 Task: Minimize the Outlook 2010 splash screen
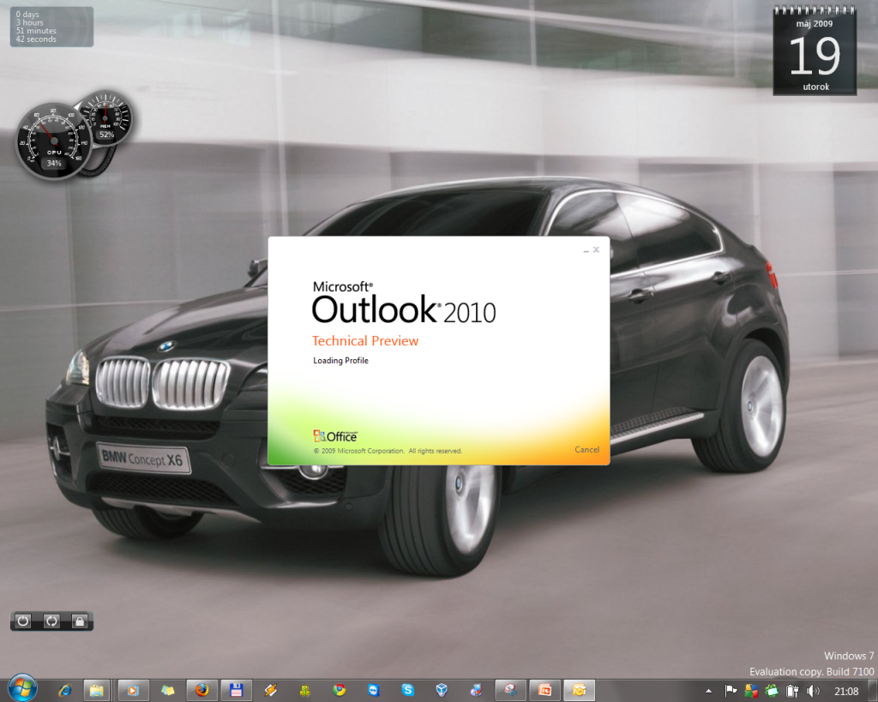tap(586, 250)
